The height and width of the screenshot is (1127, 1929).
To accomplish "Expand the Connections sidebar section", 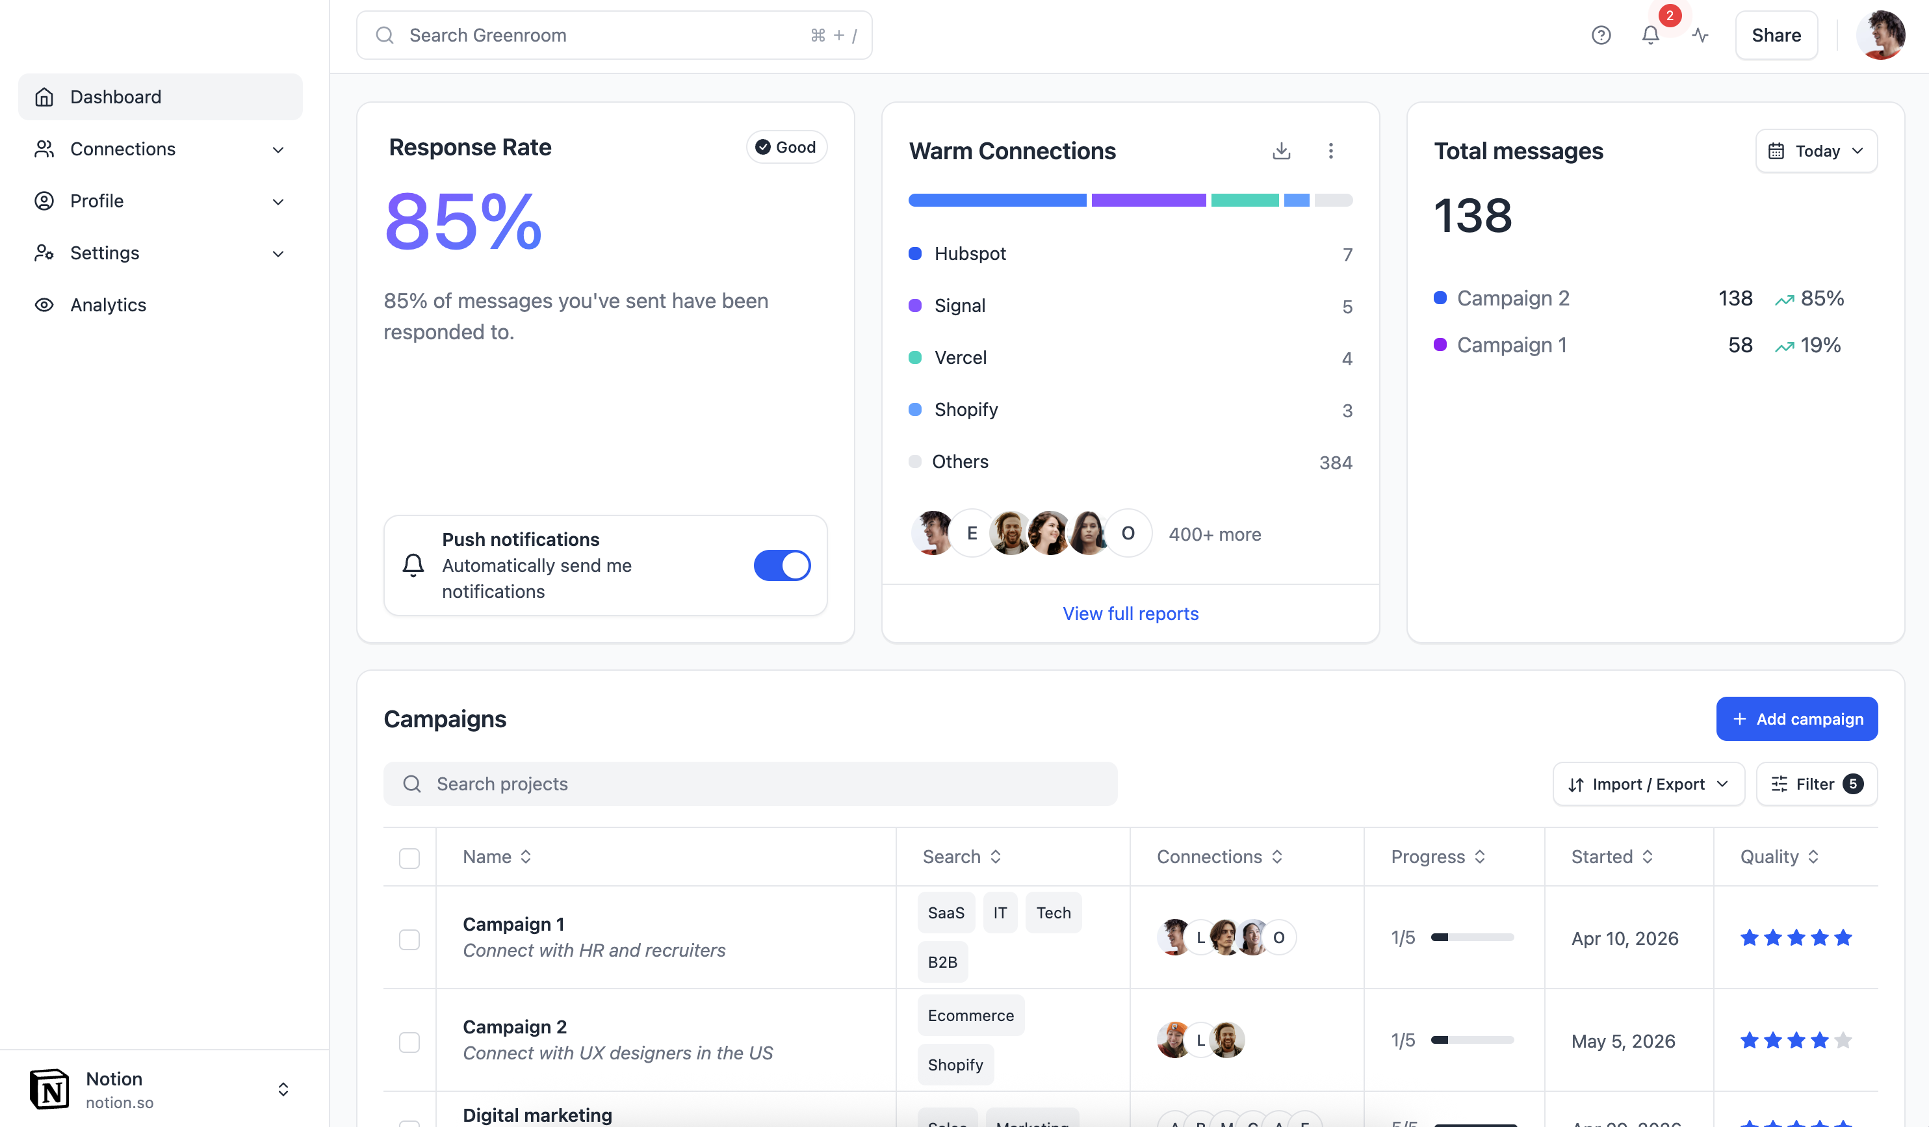I will [279, 149].
